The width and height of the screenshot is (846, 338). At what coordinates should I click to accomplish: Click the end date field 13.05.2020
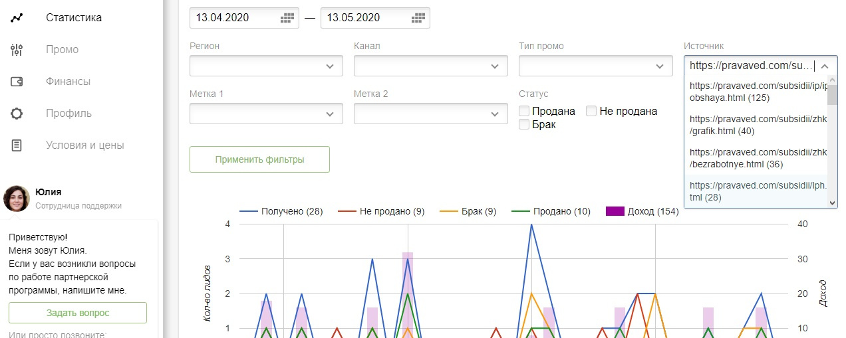click(375, 18)
